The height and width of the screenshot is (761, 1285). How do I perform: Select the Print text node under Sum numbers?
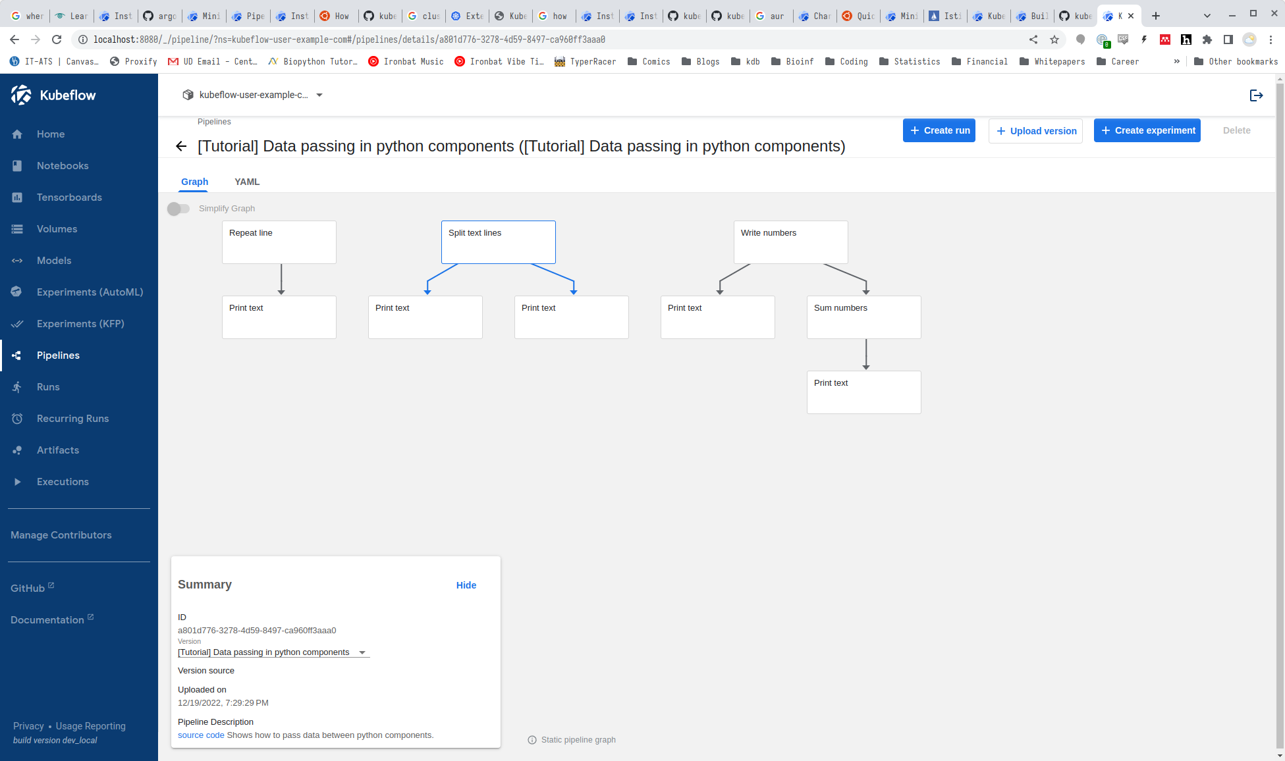(x=864, y=392)
